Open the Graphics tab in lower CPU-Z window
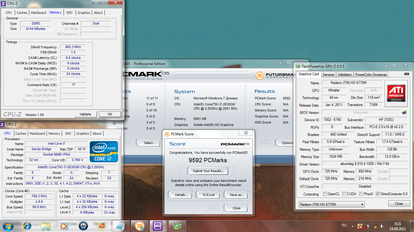This screenshot has height=232, width=414. click(82, 134)
